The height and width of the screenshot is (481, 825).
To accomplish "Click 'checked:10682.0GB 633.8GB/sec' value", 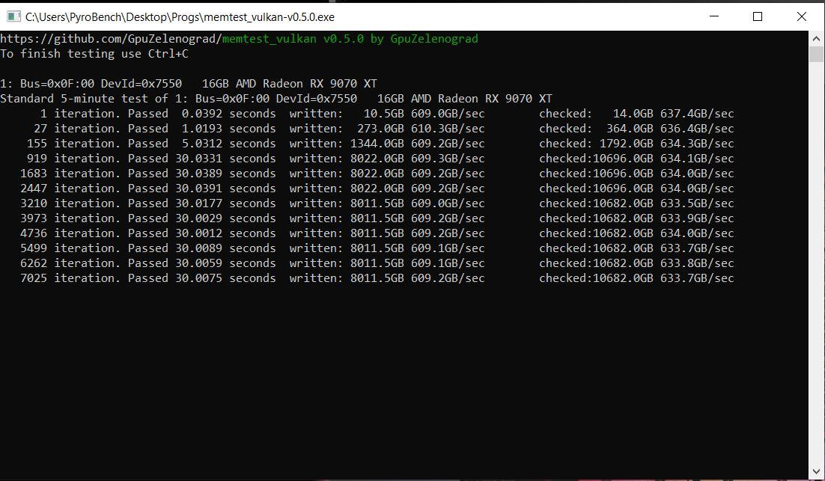I will 636,263.
